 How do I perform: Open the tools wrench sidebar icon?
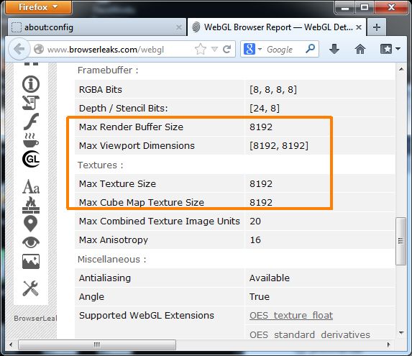tap(30, 288)
